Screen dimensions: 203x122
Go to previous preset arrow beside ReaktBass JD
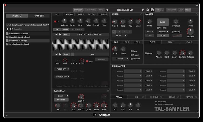coord(107,10)
